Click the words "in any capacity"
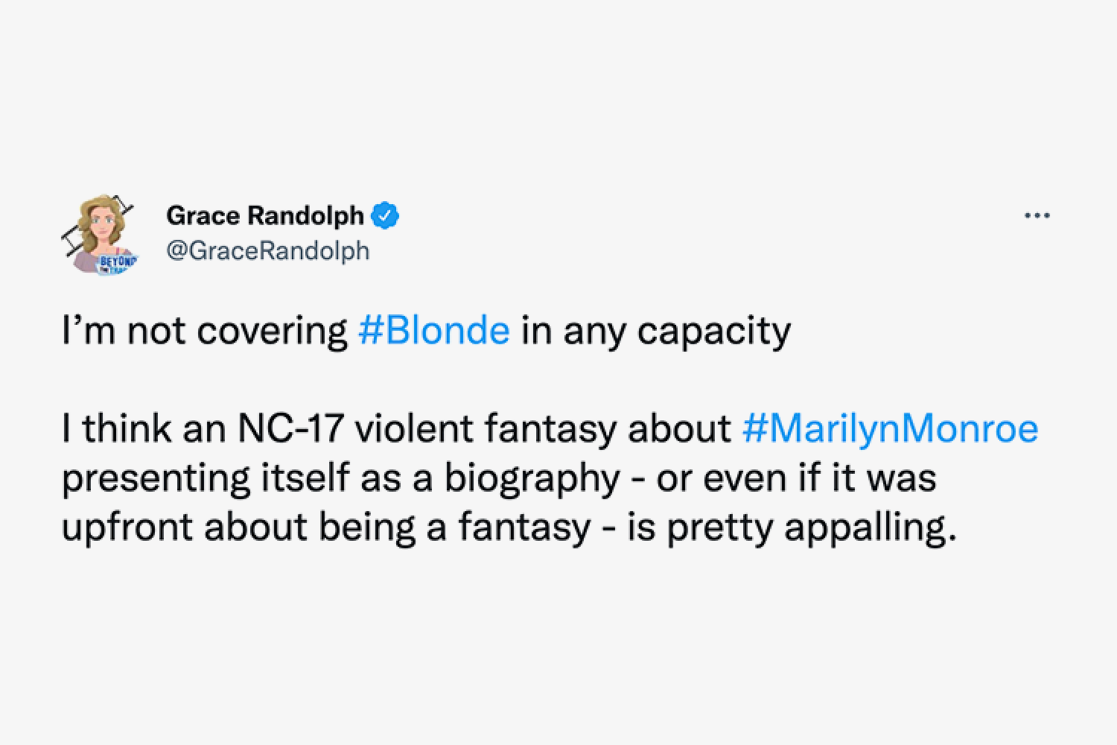This screenshot has height=745, width=1117. [656, 332]
